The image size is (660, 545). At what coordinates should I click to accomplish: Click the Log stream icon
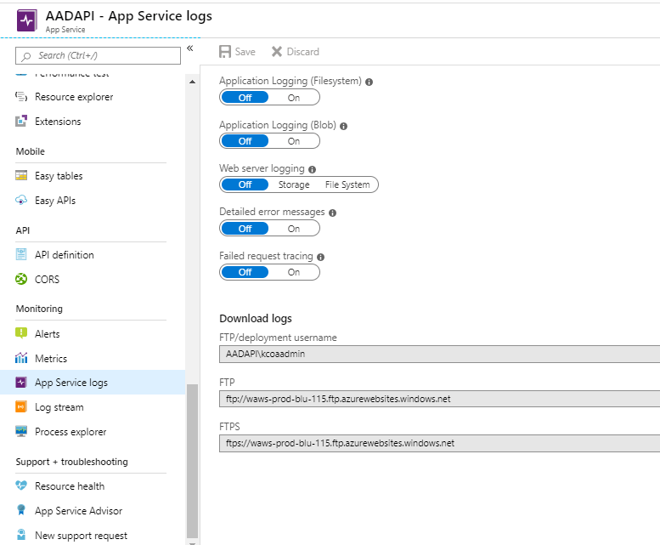(x=21, y=407)
